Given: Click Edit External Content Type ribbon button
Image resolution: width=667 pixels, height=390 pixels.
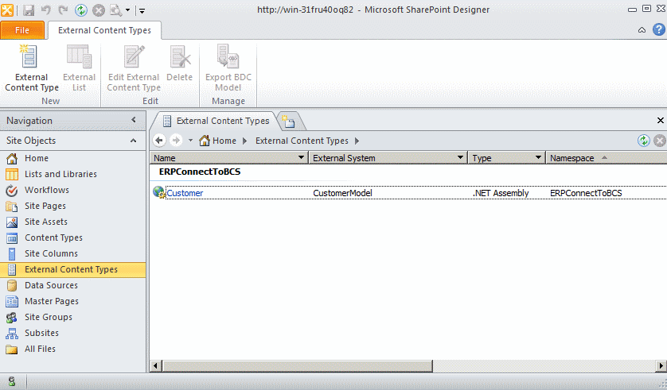Looking at the screenshot, I should [134, 68].
